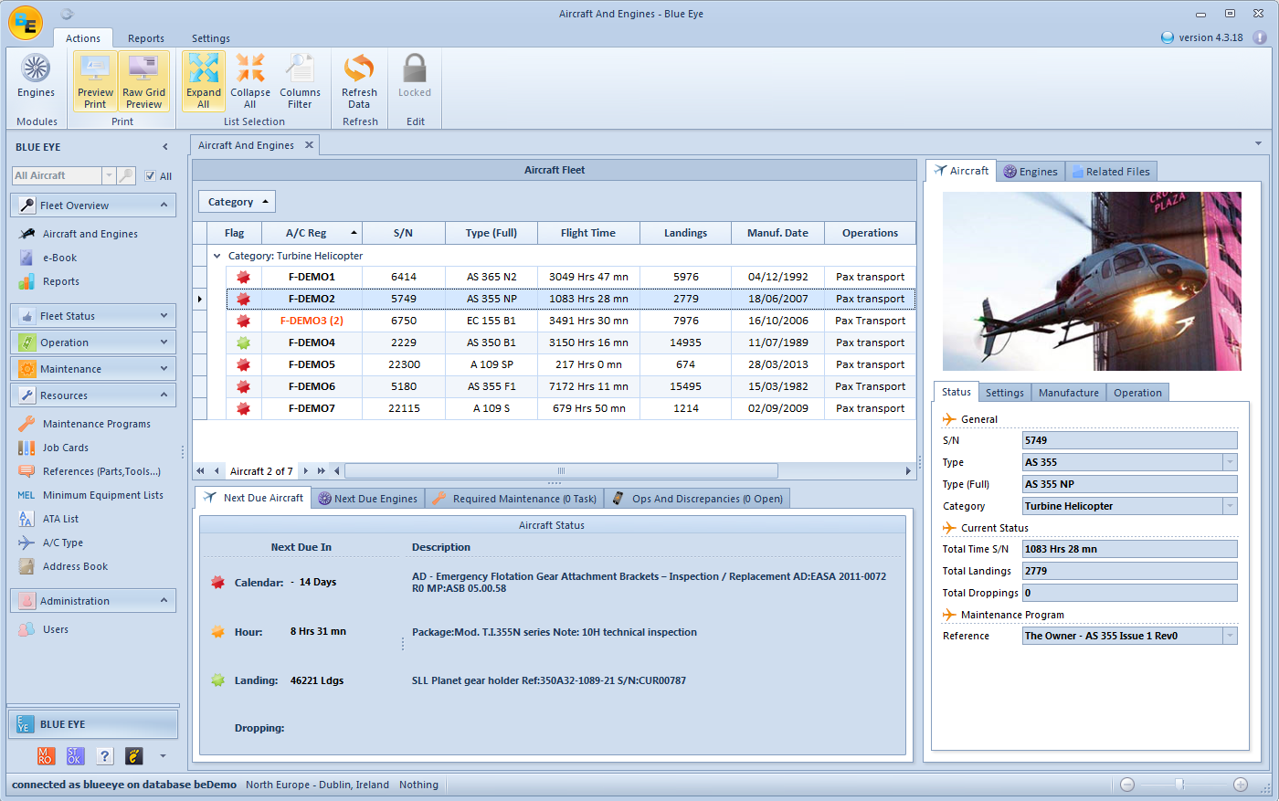Click the Columns Filter icon
Viewport: 1279px width, 801px height.
coord(300,79)
